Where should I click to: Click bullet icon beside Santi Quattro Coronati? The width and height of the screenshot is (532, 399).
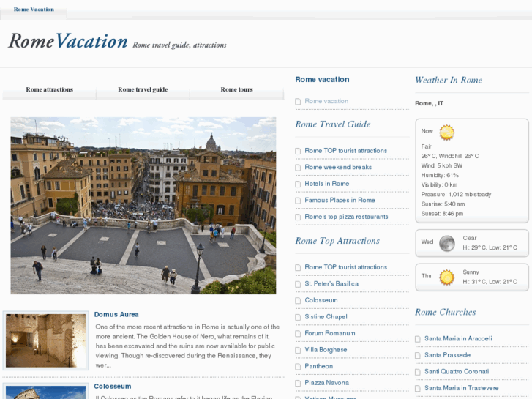[418, 372]
